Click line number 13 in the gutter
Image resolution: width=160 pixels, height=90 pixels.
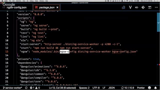pyautogui.click(x=7, y=51)
